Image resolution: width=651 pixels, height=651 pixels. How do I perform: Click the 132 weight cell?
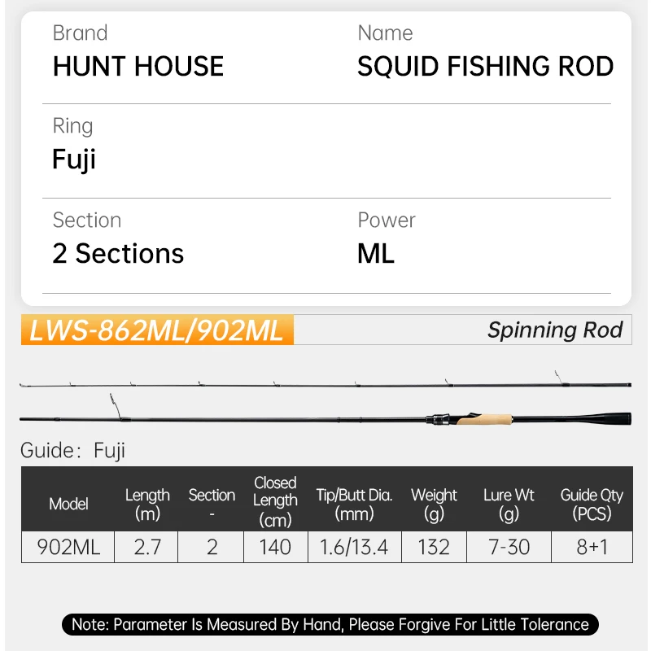tap(434, 547)
